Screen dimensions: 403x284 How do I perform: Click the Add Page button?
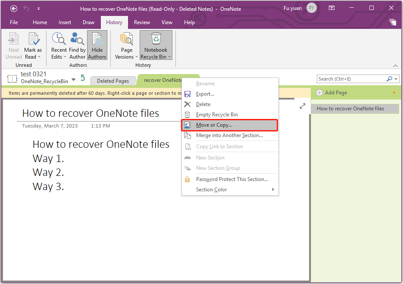(x=332, y=93)
